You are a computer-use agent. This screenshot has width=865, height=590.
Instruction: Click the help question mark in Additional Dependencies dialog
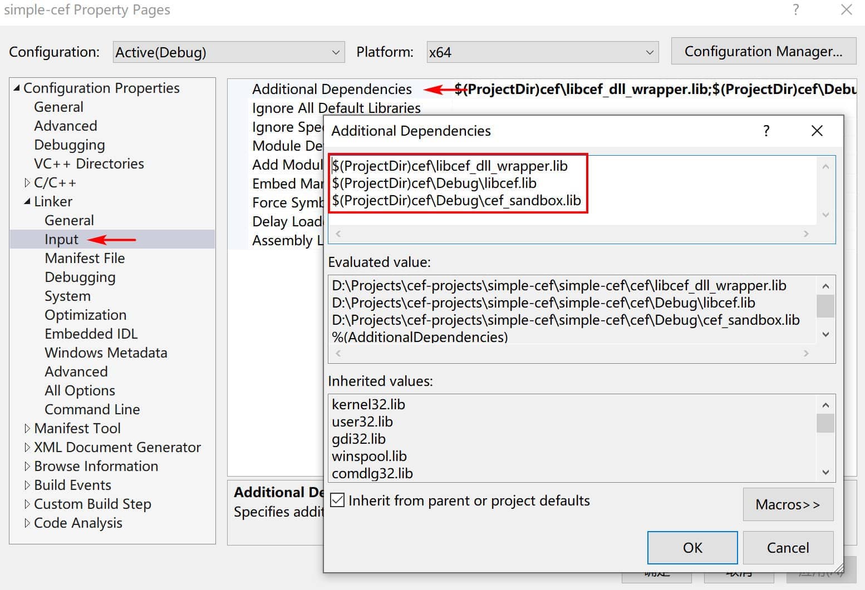tap(766, 131)
